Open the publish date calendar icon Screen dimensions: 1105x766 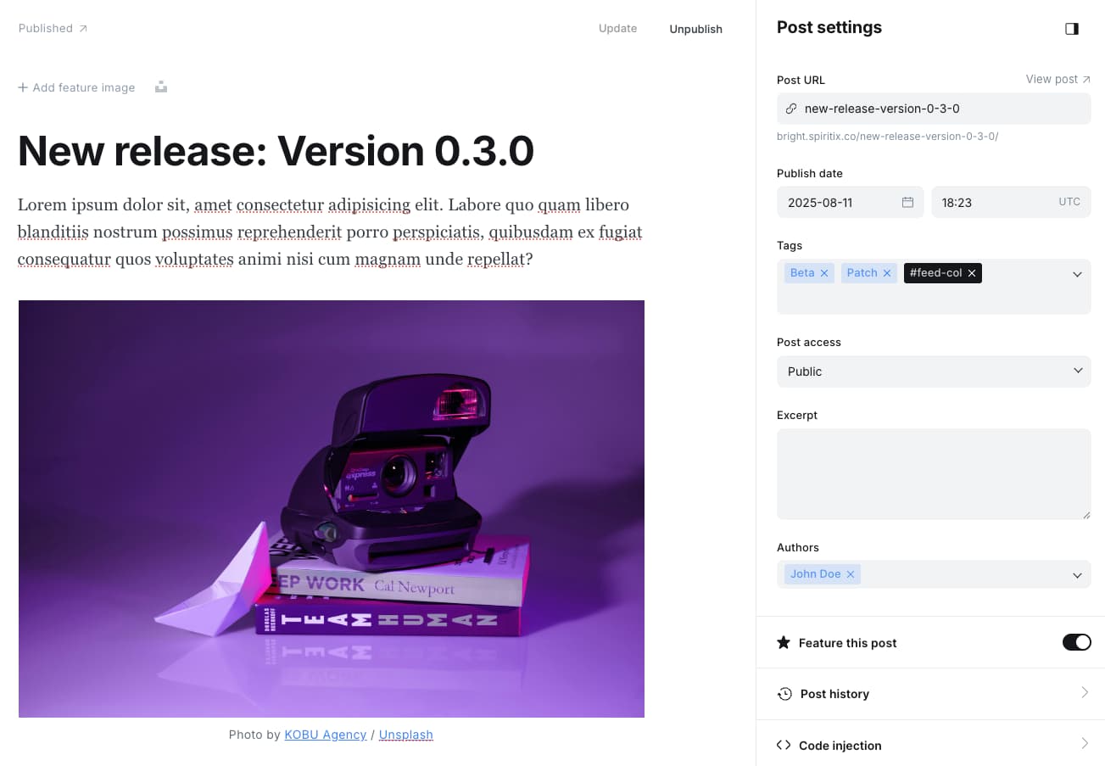pos(907,202)
